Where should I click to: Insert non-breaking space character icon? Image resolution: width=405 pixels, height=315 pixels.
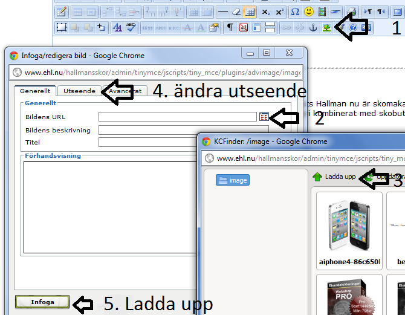[x=244, y=27]
